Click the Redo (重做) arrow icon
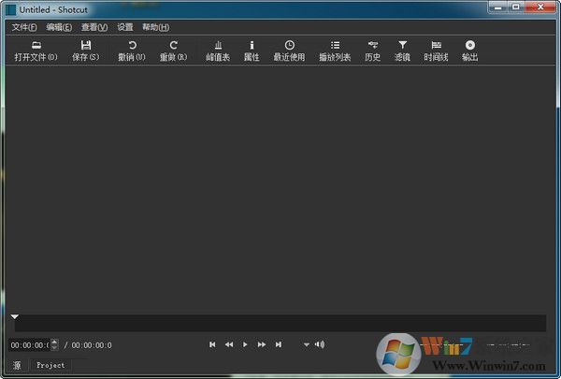561x379 pixels. (x=173, y=46)
